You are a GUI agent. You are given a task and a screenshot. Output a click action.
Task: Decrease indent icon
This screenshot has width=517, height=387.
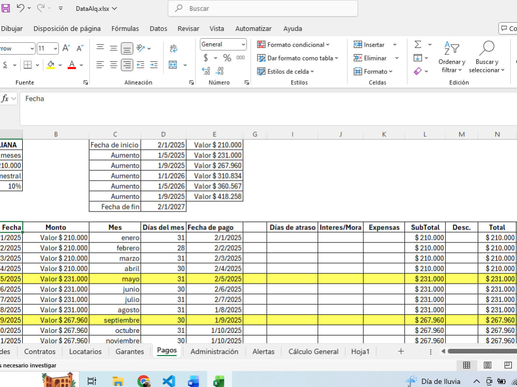pyautogui.click(x=141, y=65)
